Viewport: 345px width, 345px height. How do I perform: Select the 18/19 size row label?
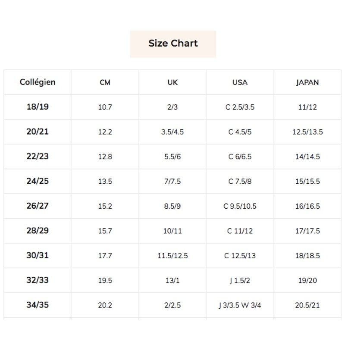[38, 107]
